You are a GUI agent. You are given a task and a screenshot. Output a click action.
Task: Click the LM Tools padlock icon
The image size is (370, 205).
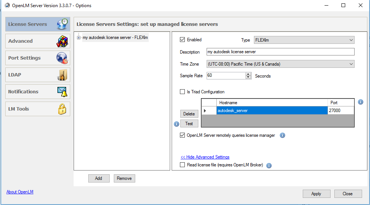tap(62, 109)
